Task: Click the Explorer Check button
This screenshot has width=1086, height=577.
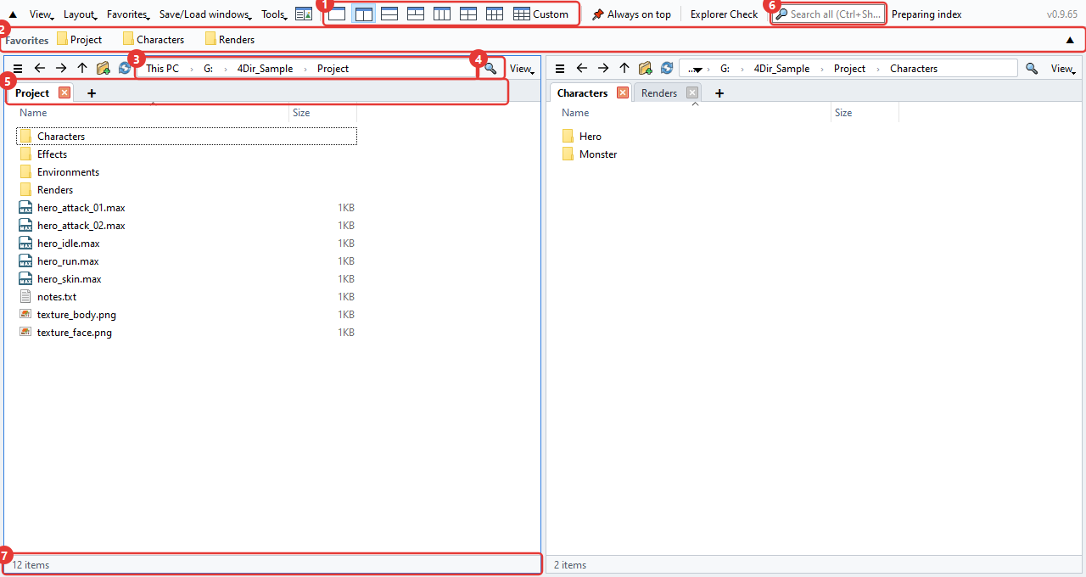Action: point(725,14)
